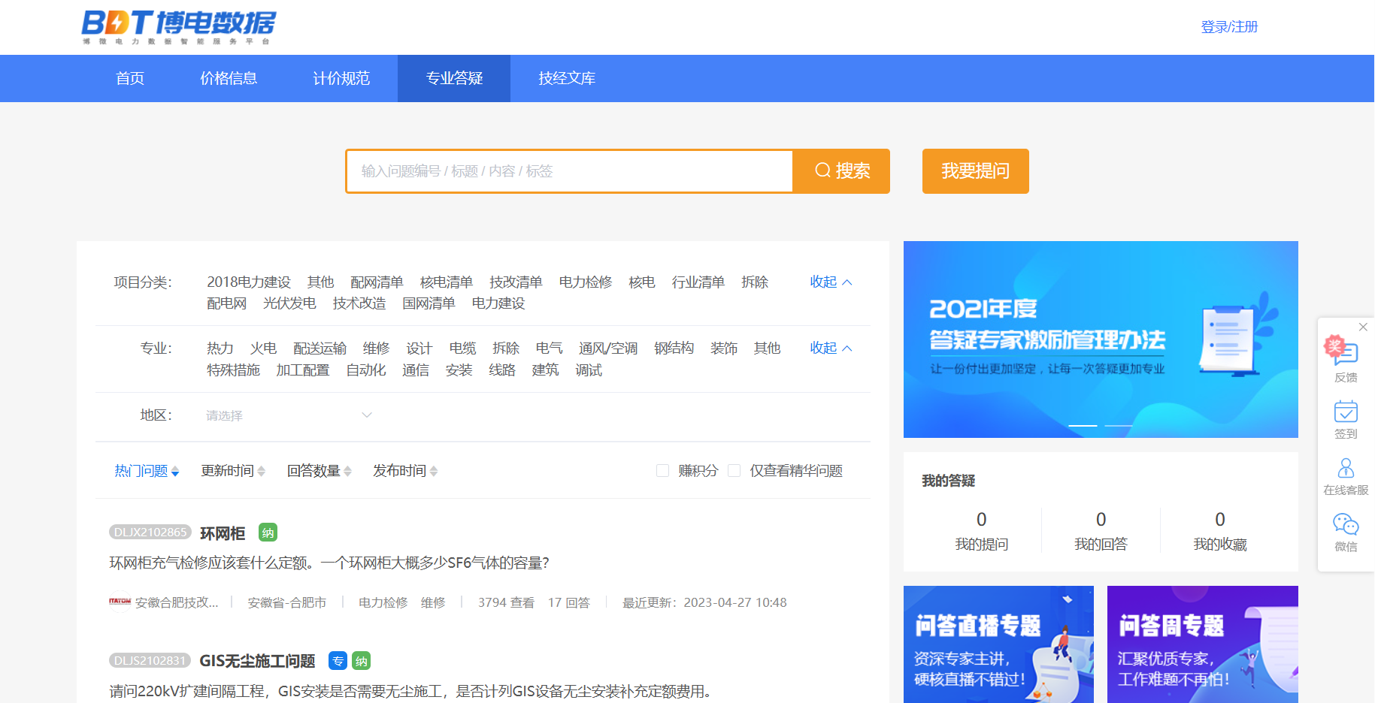1375x703 pixels.
Task: Collapse the 专业 filter row with 收起
Action: pos(831,348)
